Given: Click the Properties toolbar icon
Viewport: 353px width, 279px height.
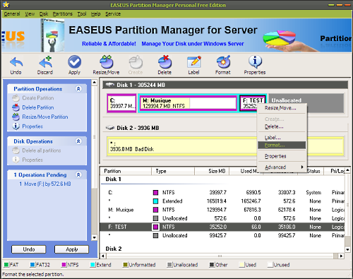Looking at the screenshot, I should [255, 61].
